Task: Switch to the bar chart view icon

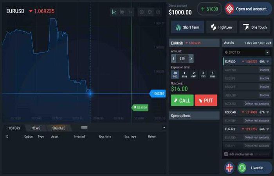Action: (122, 12)
